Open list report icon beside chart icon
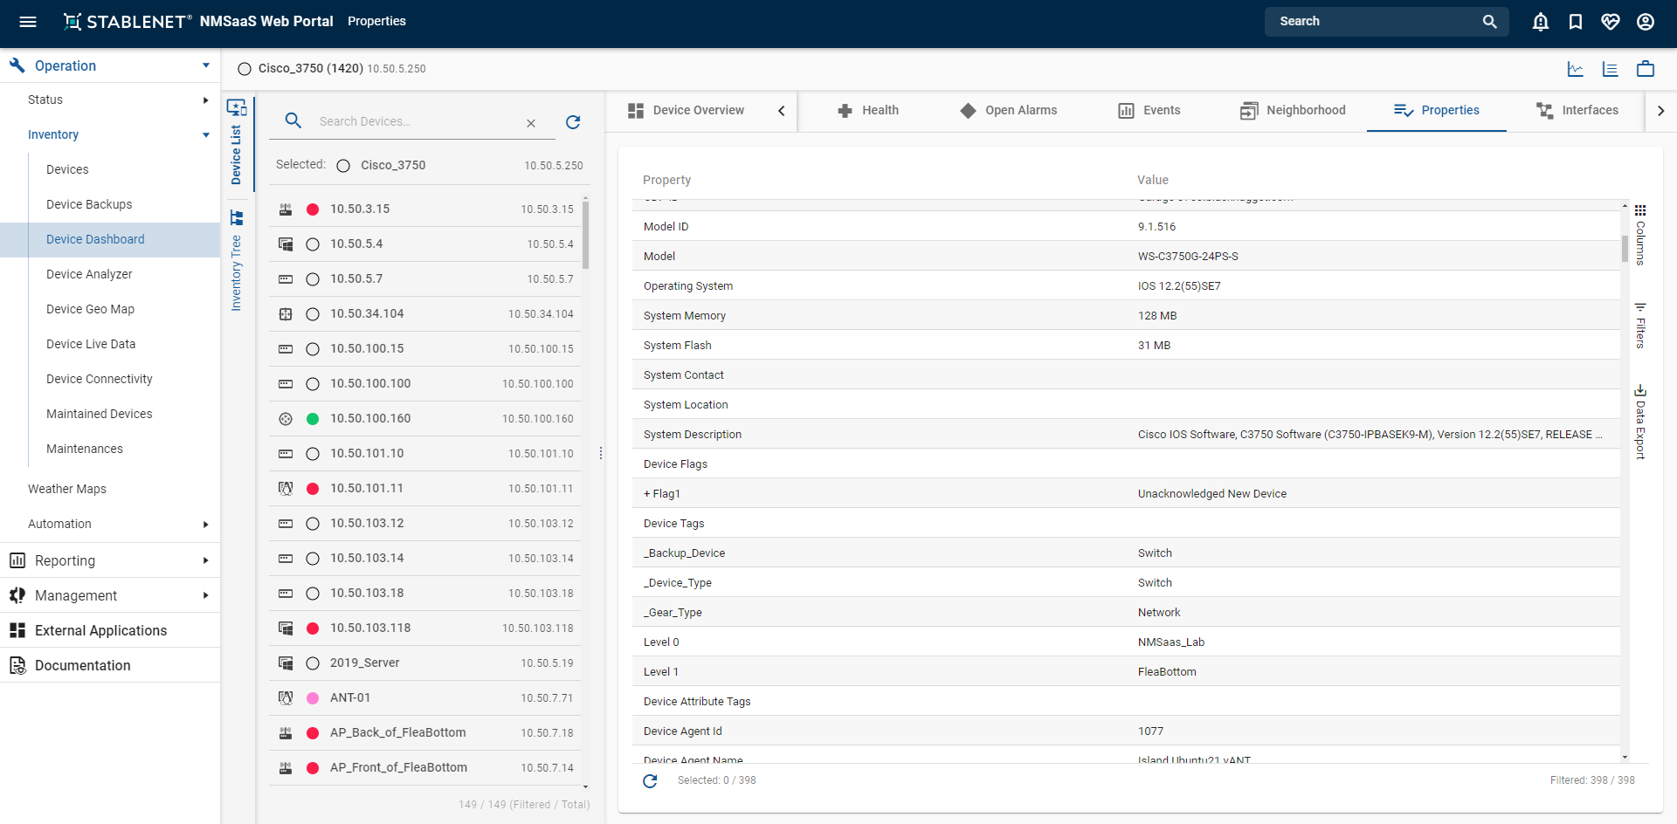This screenshot has height=824, width=1677. tap(1611, 69)
